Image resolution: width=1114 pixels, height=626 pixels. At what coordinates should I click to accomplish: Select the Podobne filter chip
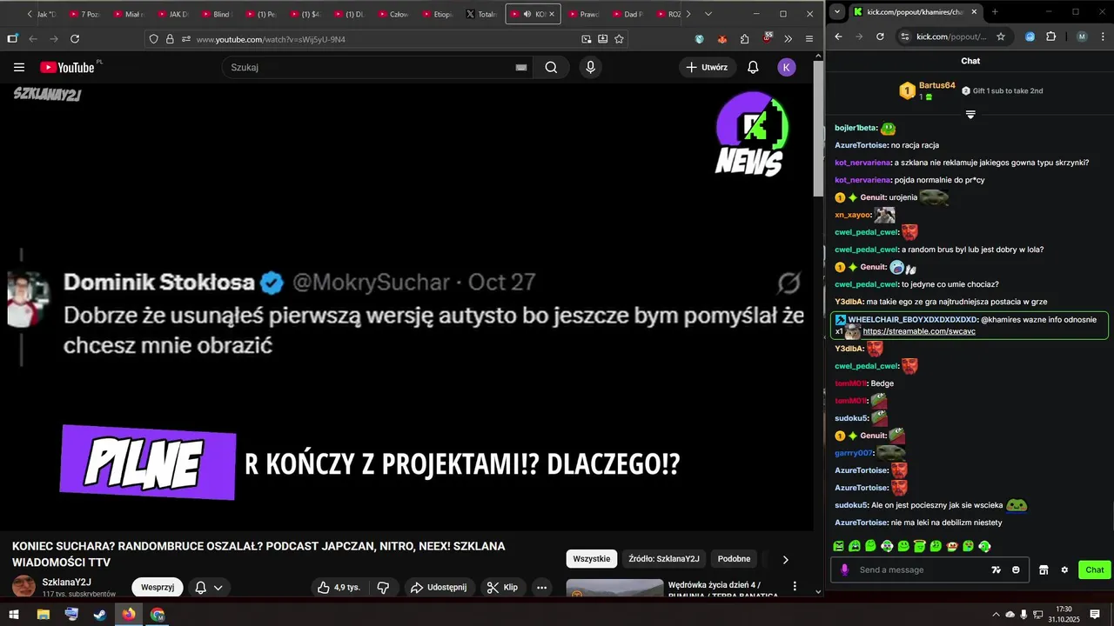click(734, 559)
